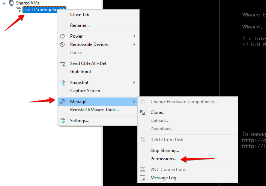Viewport: 266px width, 186px height.
Task: Select Reinstall VMware Tools... entry
Action: (x=95, y=110)
